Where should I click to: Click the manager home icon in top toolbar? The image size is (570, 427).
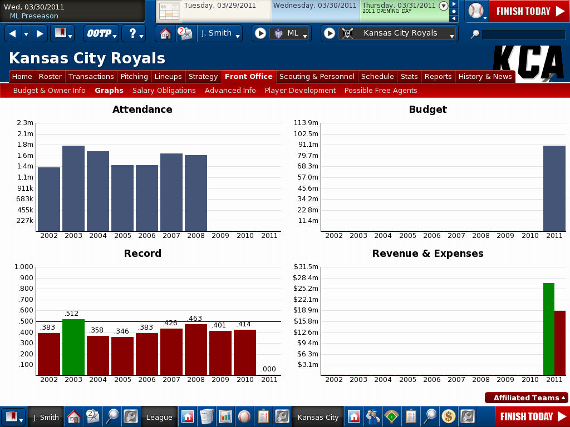pos(166,34)
